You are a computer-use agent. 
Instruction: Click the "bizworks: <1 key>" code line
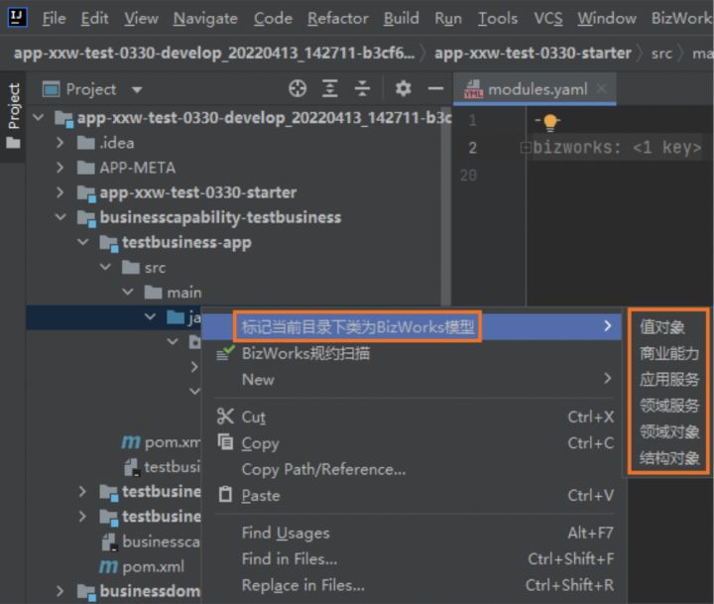(x=617, y=148)
